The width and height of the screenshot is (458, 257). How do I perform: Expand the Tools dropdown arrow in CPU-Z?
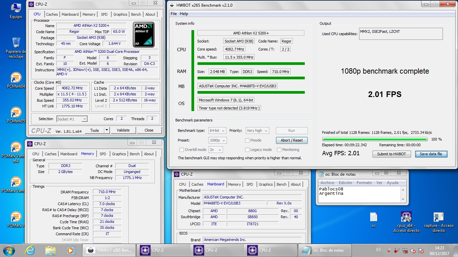point(107,130)
